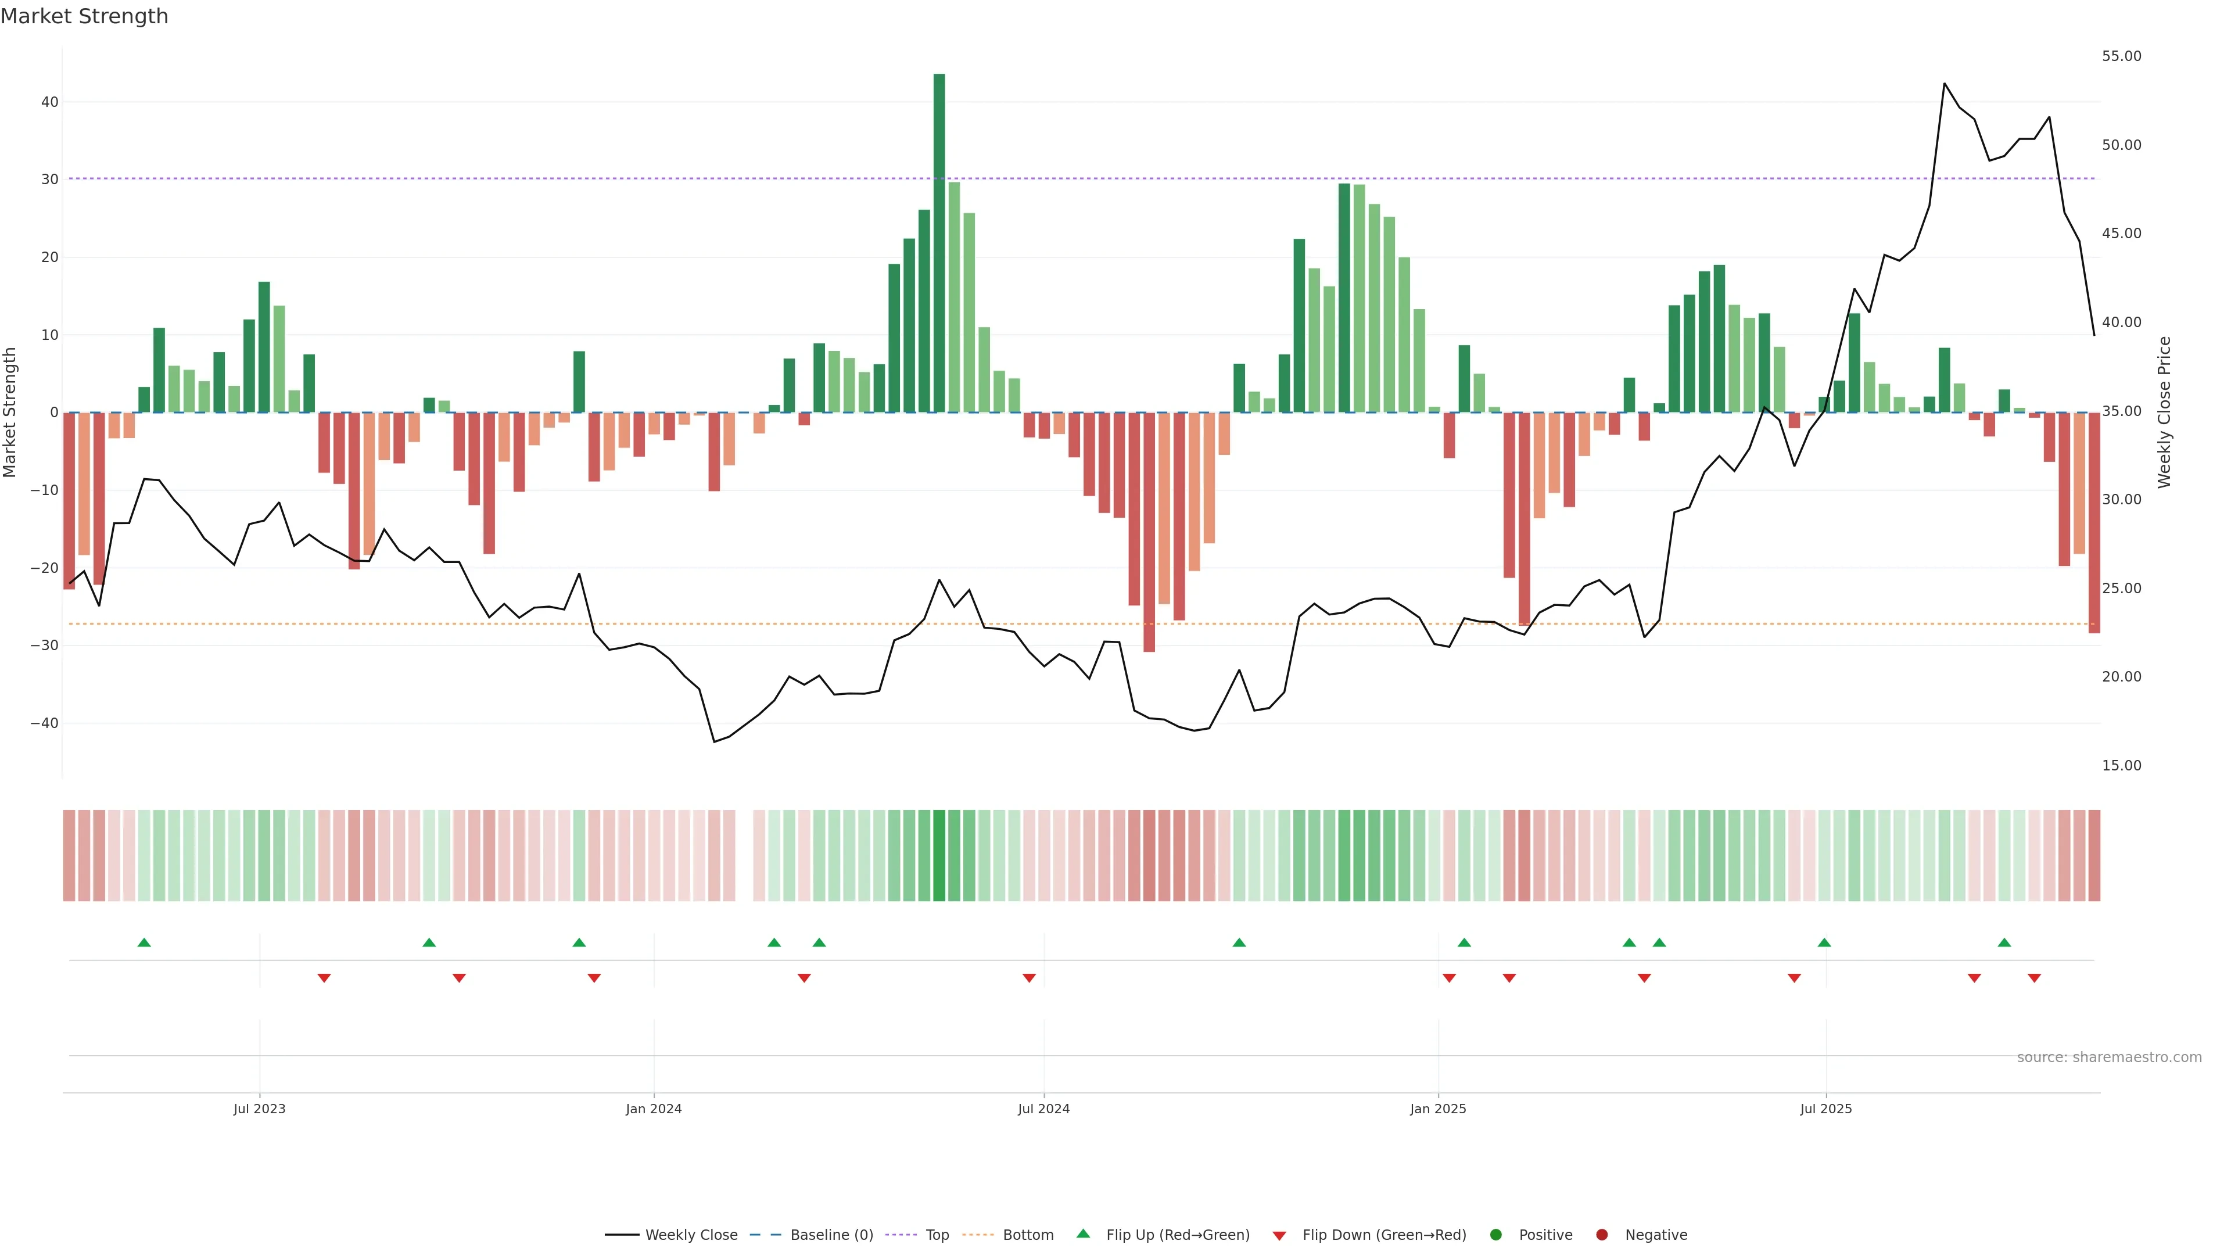The width and height of the screenshot is (2231, 1255).
Task: Click the first red flip-down marker after Jul 2023
Action: pyautogui.click(x=324, y=978)
